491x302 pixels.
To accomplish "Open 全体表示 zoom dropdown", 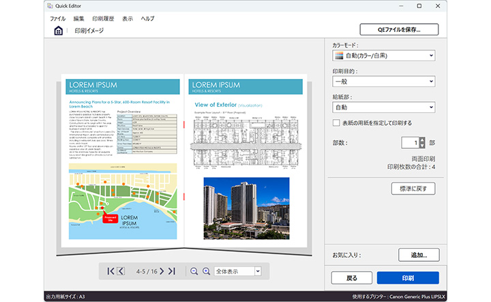I will [238, 271].
